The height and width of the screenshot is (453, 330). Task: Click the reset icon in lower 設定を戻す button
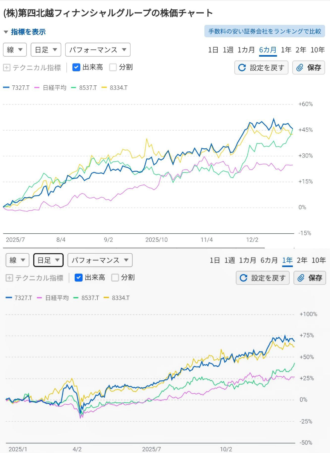(244, 278)
